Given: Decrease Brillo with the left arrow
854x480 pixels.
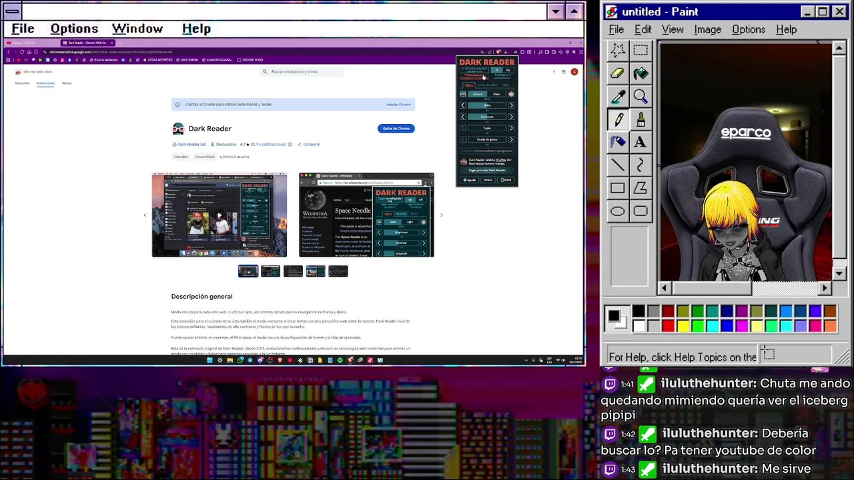Looking at the screenshot, I should coord(463,105).
